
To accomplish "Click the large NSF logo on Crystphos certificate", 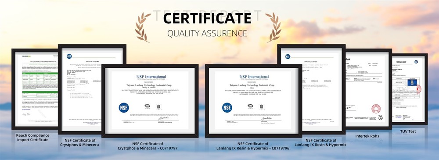I will point(124,108).
